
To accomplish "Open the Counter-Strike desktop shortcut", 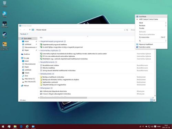I will (4, 46).
